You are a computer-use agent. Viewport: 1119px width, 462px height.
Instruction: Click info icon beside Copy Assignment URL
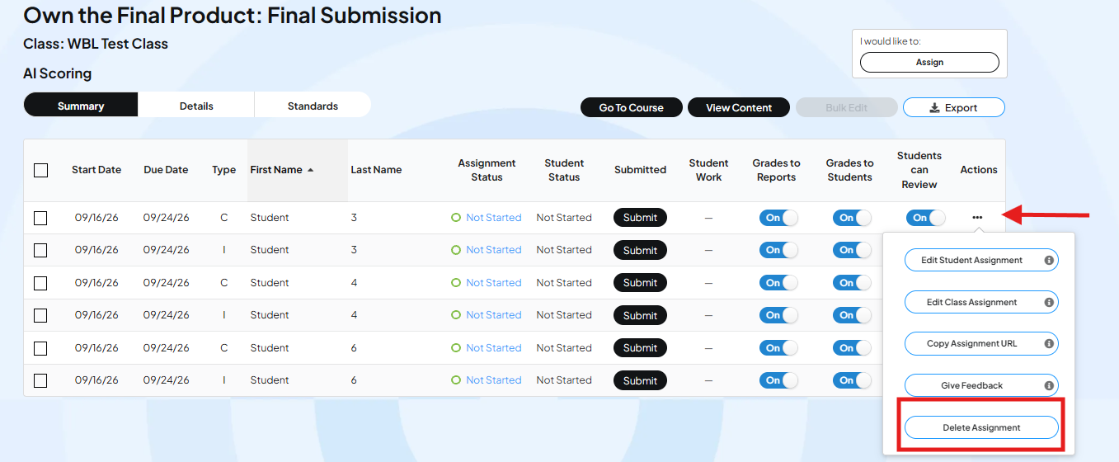coord(1049,343)
